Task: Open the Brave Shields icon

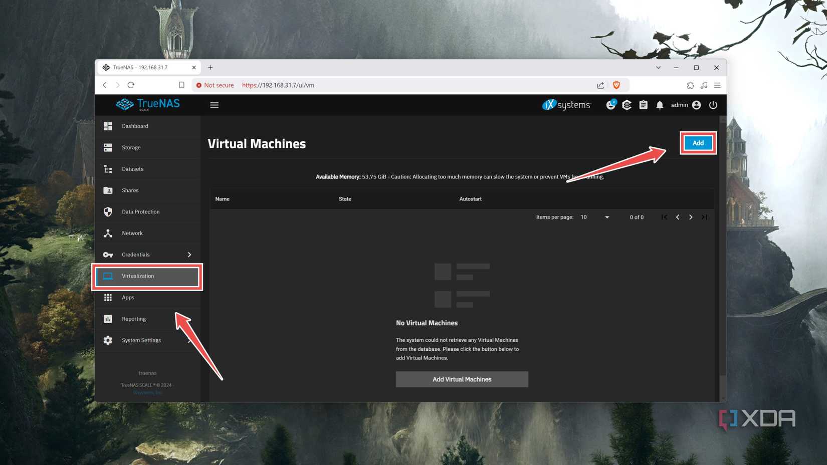Action: [616, 85]
